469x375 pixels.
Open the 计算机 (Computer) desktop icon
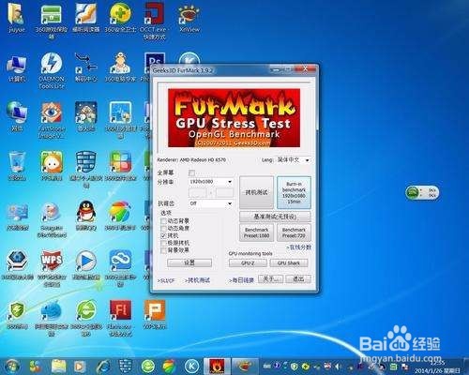pos(17,68)
